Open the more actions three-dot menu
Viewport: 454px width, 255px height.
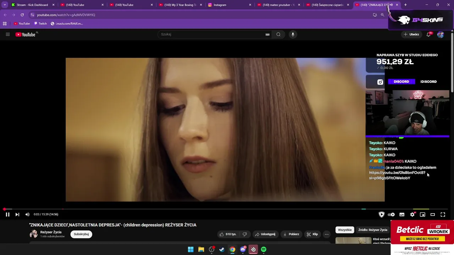pos(327,234)
